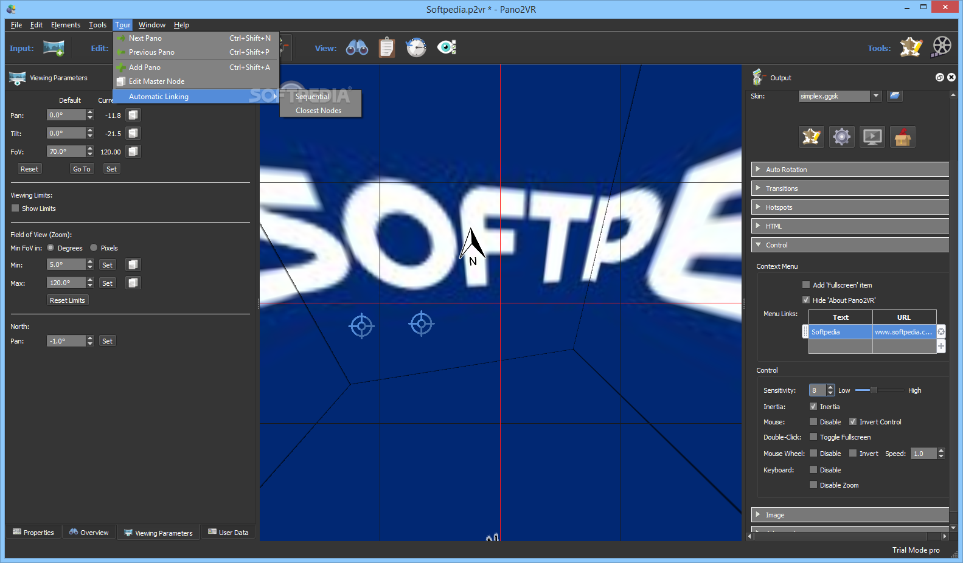
Task: Switch to the Overview tab
Action: pyautogui.click(x=89, y=532)
